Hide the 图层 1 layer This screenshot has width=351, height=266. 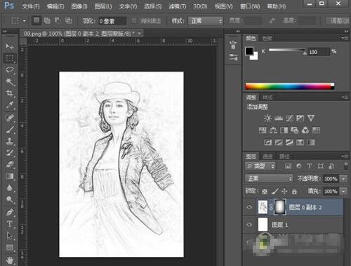249,225
